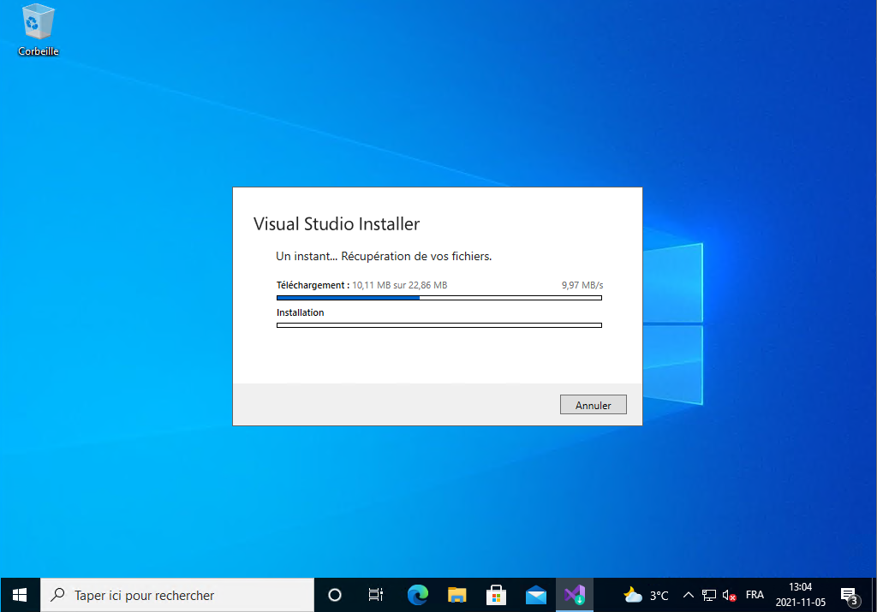Open File Explorer from the taskbar
Screen dimensions: 877x612
[x=457, y=595]
